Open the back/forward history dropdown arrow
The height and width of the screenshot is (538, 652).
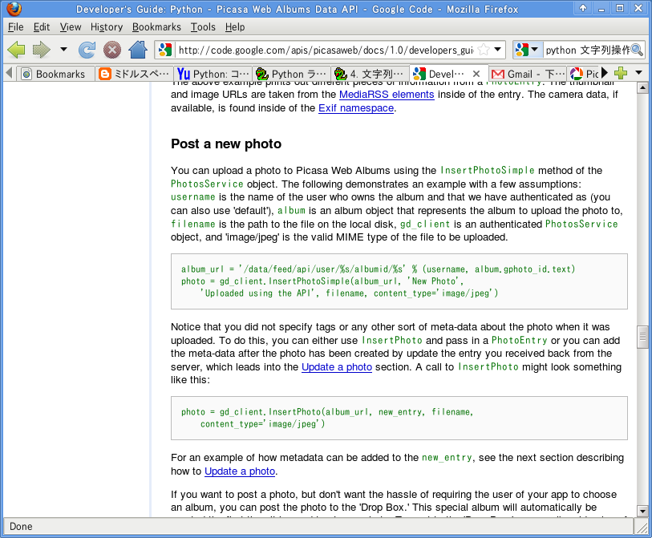[x=63, y=50]
